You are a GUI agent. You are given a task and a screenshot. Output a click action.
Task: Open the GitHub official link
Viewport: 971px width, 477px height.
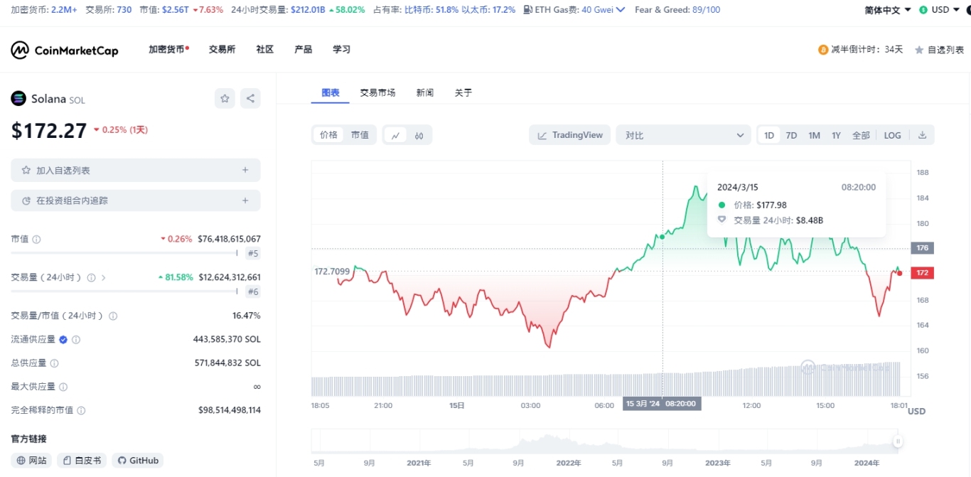pos(137,461)
